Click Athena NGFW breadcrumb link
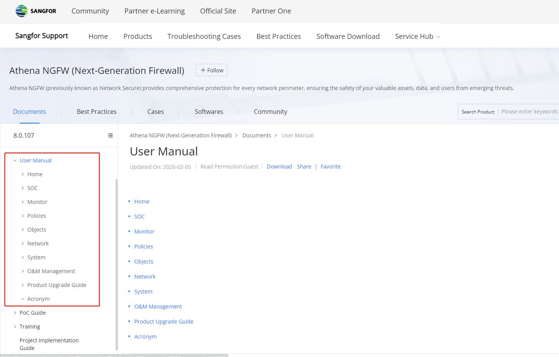Image resolution: width=559 pixels, height=357 pixels. (x=181, y=135)
